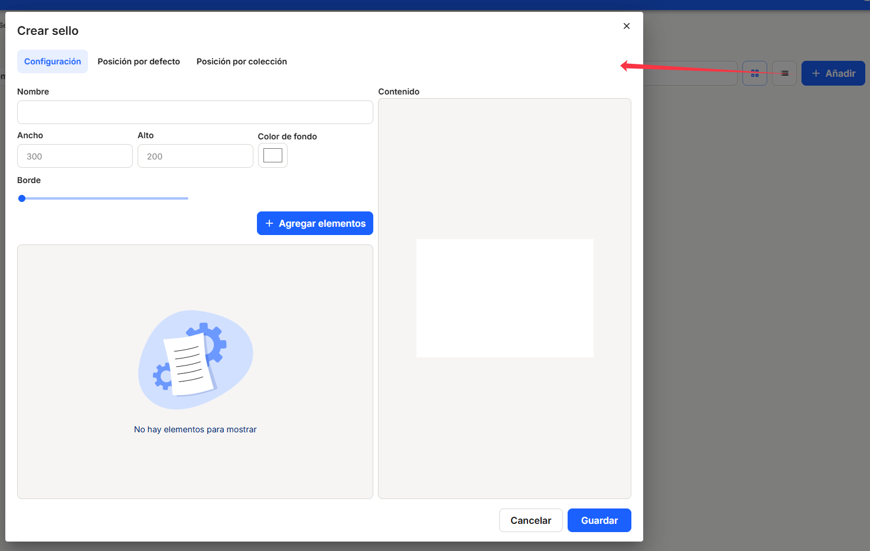Focus the Nombre text field
The width and height of the screenshot is (870, 551).
[x=195, y=112]
